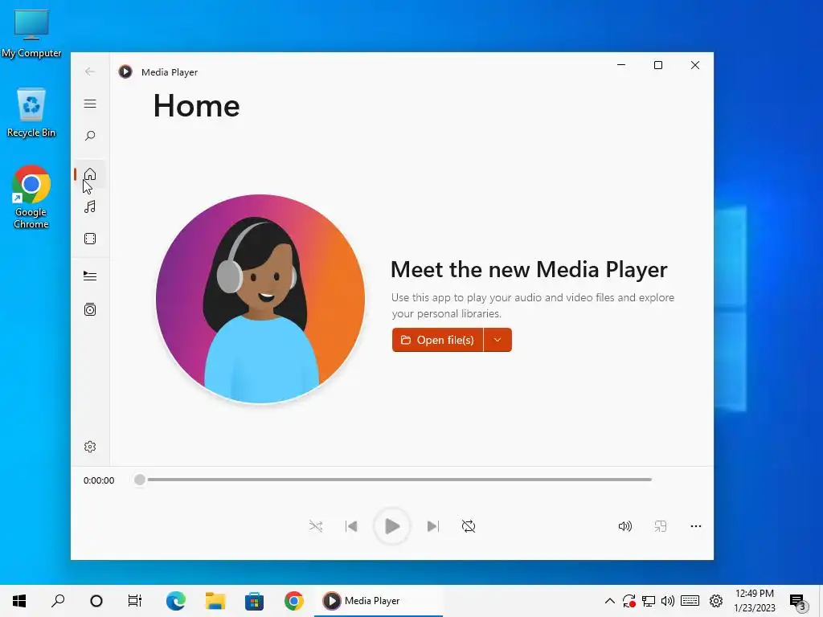The height and width of the screenshot is (617, 823).
Task: Open Cortana circle on taskbar
Action: [96, 601]
